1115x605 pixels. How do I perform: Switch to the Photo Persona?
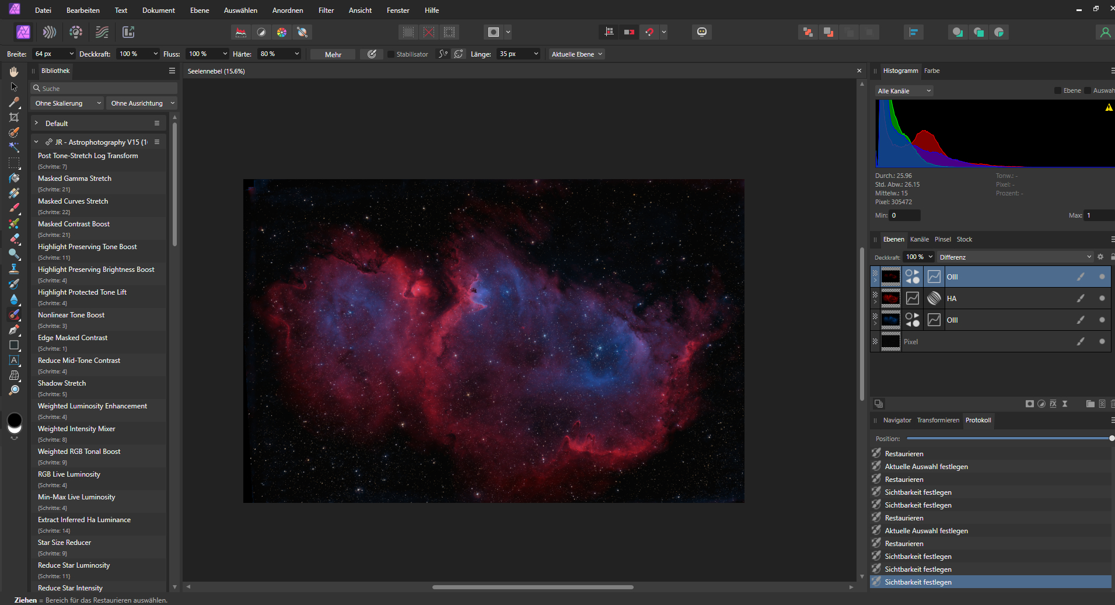pos(23,32)
